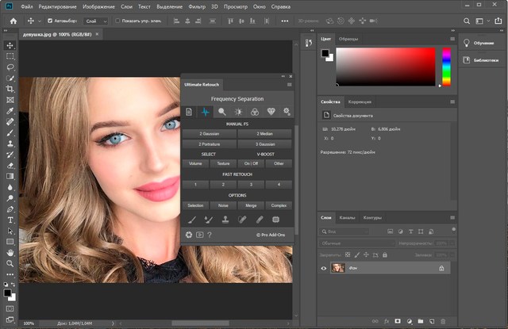Switch to the Каналы tab
Screen dimensions: 508x329
pyautogui.click(x=348, y=217)
